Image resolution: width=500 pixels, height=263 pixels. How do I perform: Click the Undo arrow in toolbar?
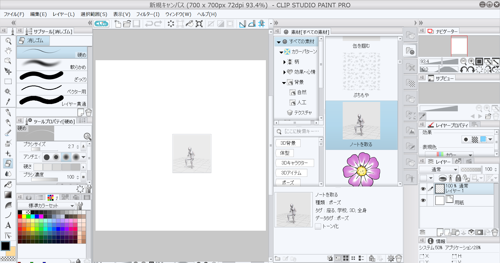(149, 24)
